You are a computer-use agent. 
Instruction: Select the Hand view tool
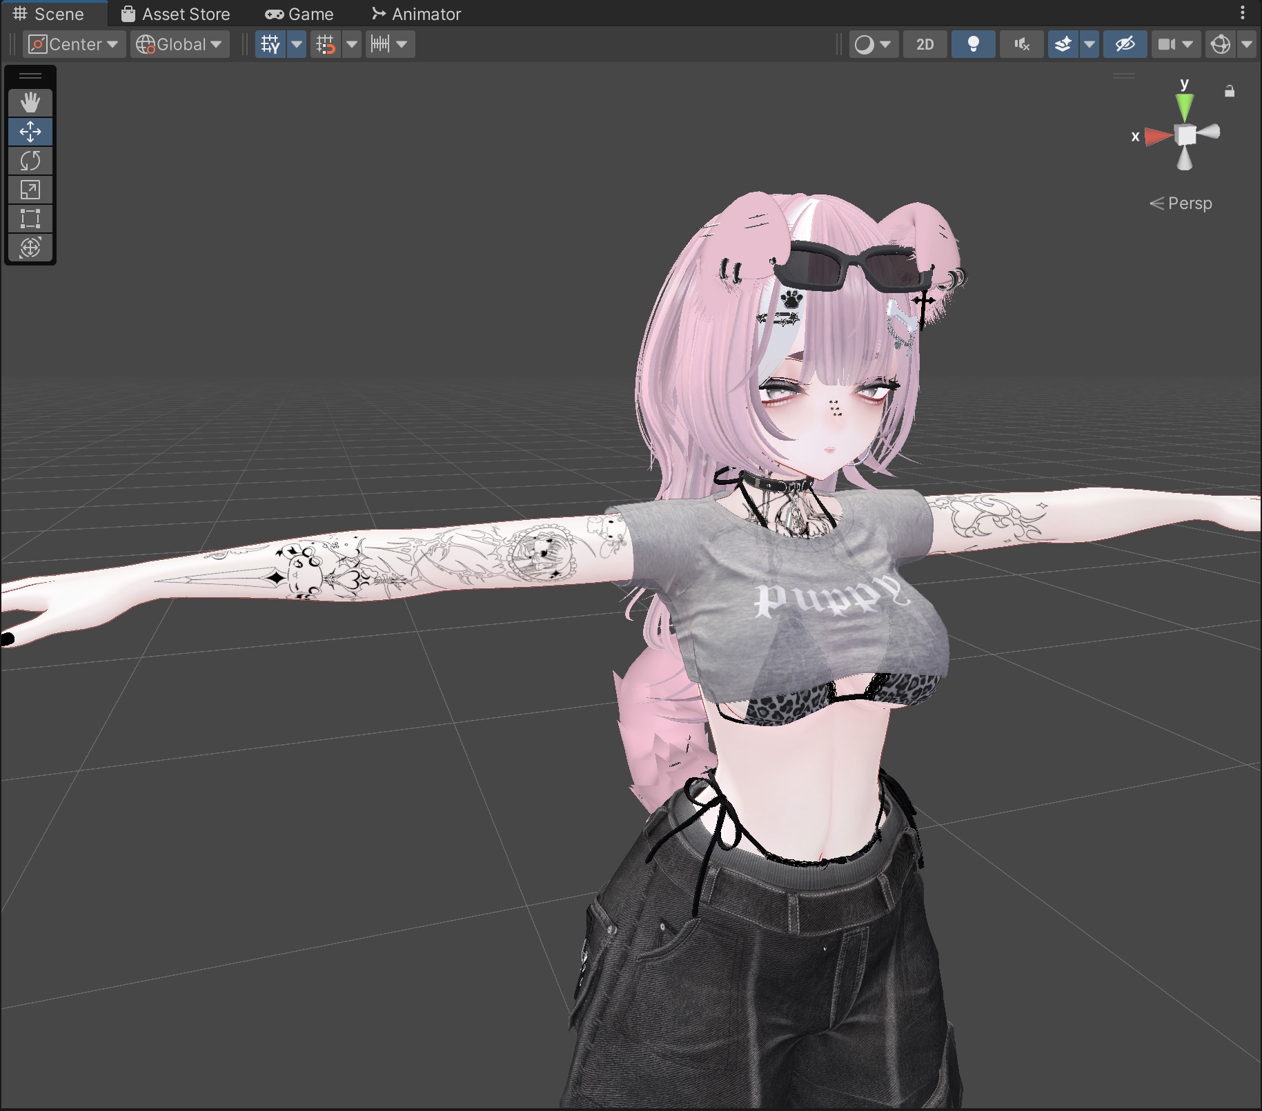coord(30,103)
